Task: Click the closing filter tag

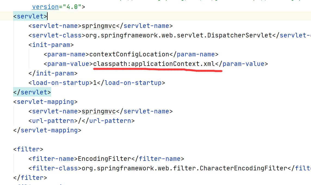Action: [32, 177]
